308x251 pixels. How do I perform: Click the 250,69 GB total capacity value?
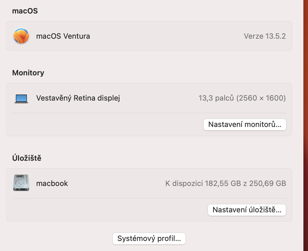point(267,183)
